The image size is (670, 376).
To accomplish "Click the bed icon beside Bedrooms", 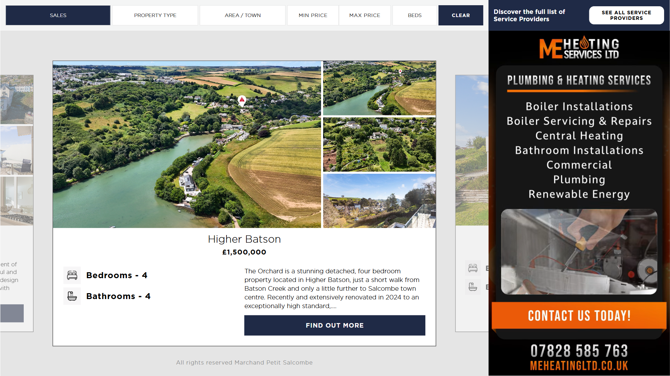I will pos(72,275).
